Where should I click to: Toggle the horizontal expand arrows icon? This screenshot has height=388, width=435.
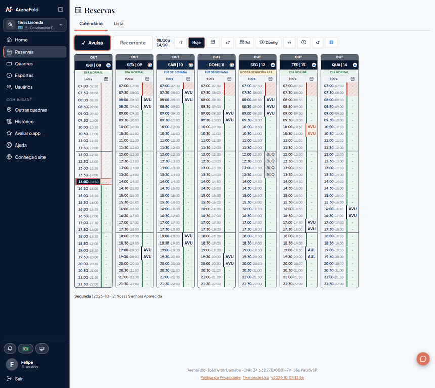pos(289,42)
